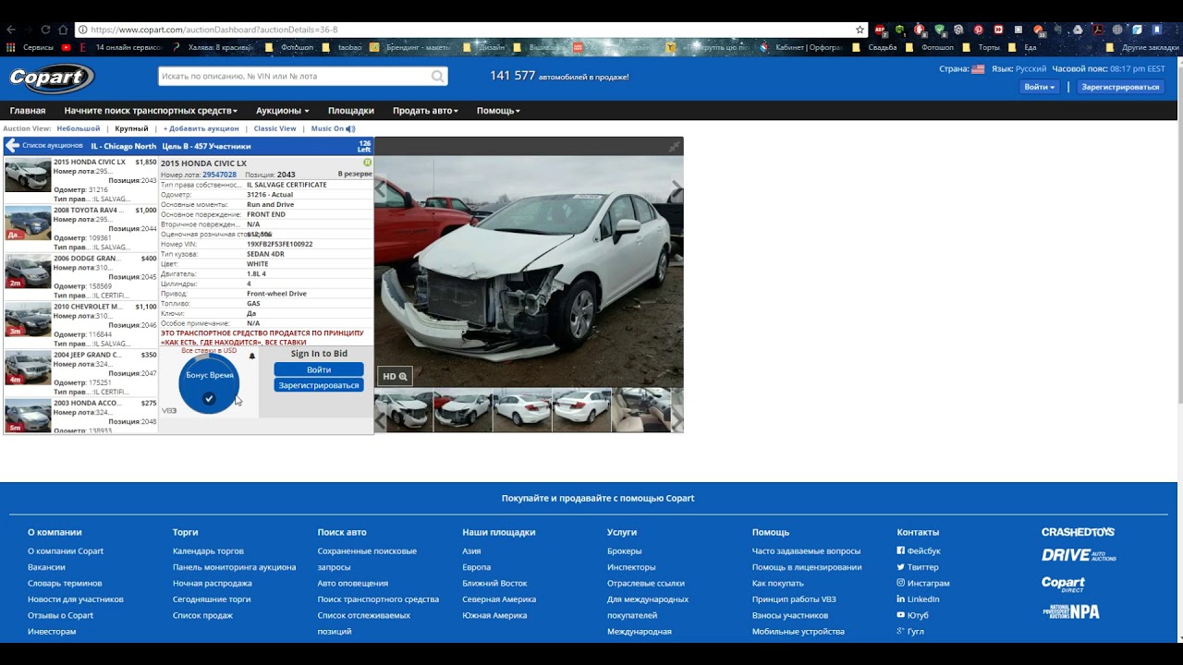Expand the Войти dropdown in the header
1183x665 pixels.
tap(1039, 87)
